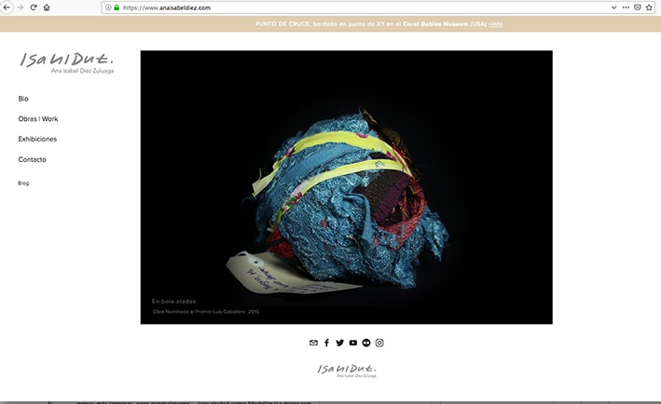The width and height of the screenshot is (661, 404).
Task: Click the Premio Luis Caballero 2015 caption
Action: coord(206,312)
